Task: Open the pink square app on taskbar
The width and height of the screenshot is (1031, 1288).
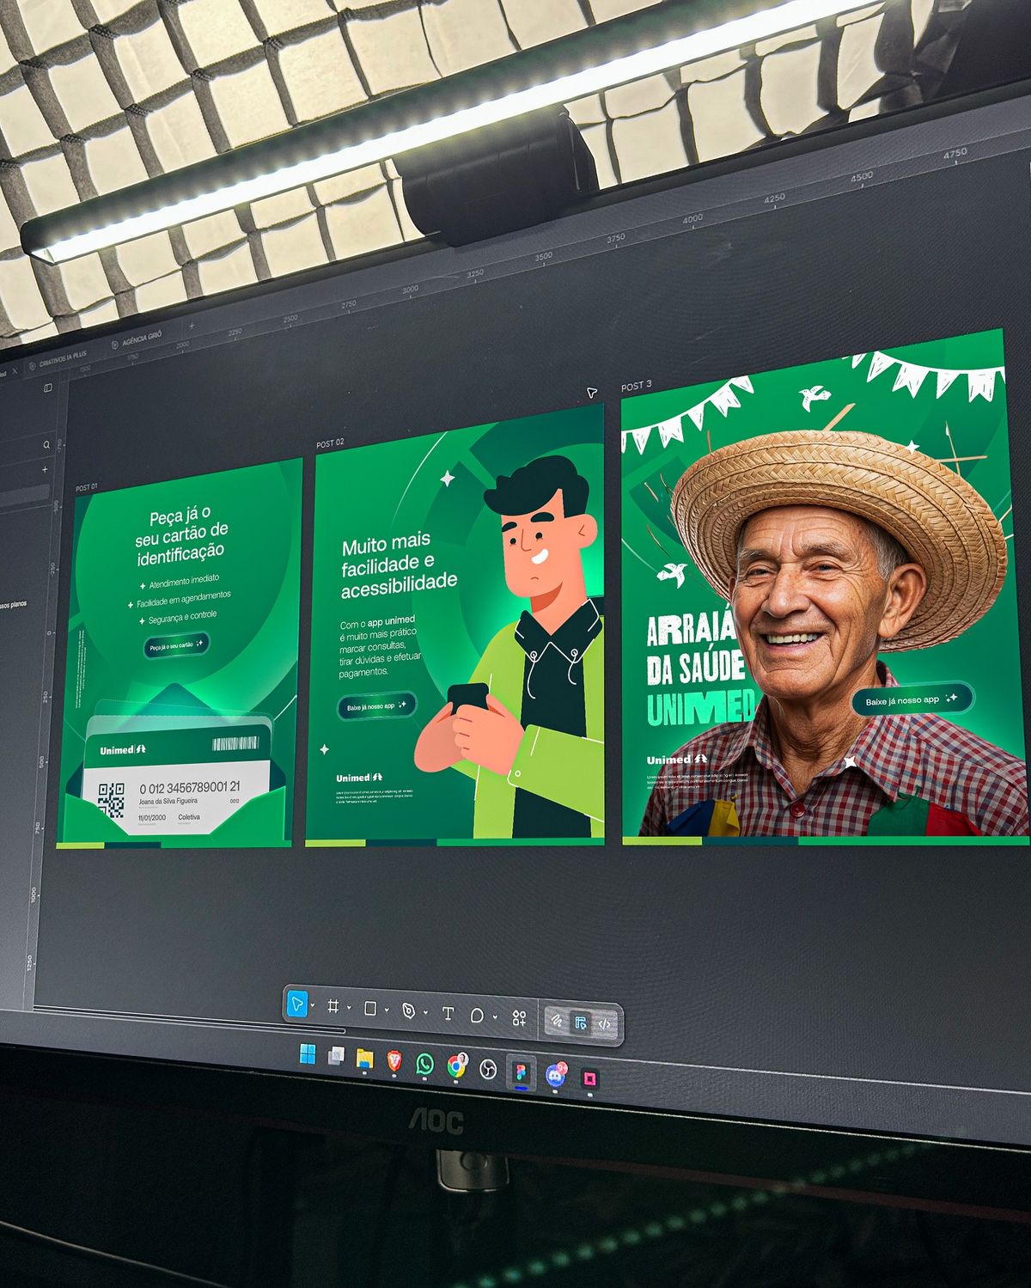Action: pyautogui.click(x=589, y=1078)
